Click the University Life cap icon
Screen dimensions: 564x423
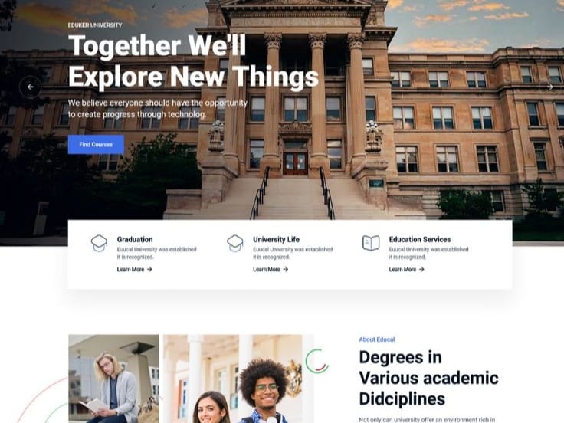(235, 243)
